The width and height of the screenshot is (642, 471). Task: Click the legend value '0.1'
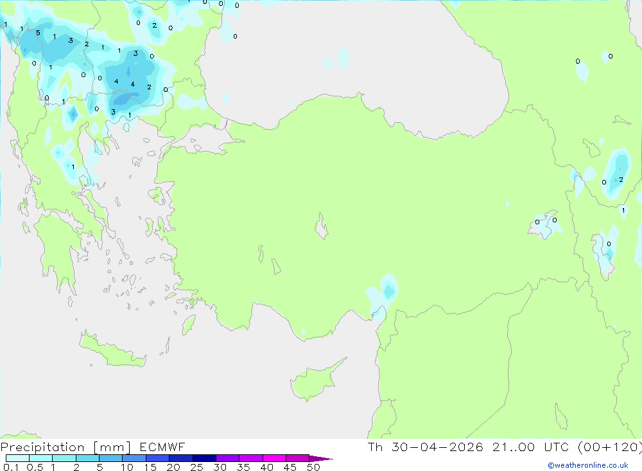(11, 467)
